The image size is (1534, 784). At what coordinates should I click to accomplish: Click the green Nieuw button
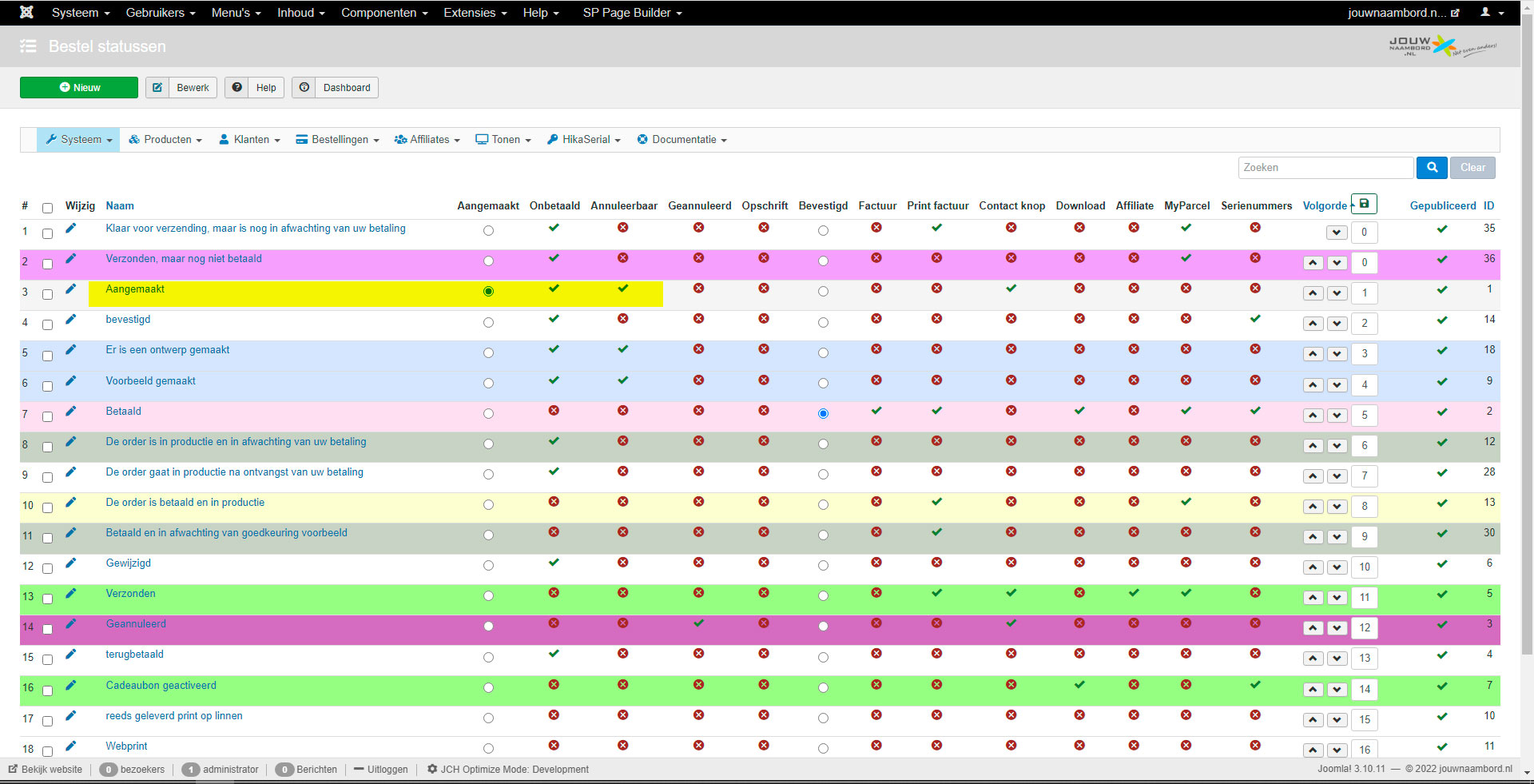[79, 88]
